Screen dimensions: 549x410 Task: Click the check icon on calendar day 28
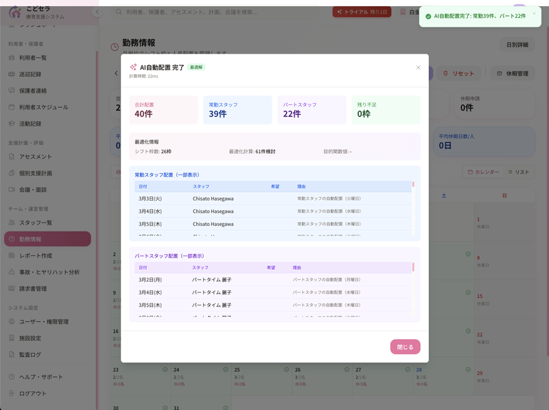coord(468,369)
